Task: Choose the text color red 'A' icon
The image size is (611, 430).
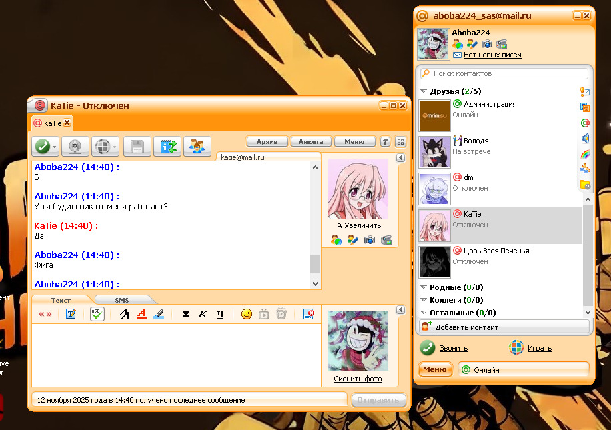Action: pos(142,314)
